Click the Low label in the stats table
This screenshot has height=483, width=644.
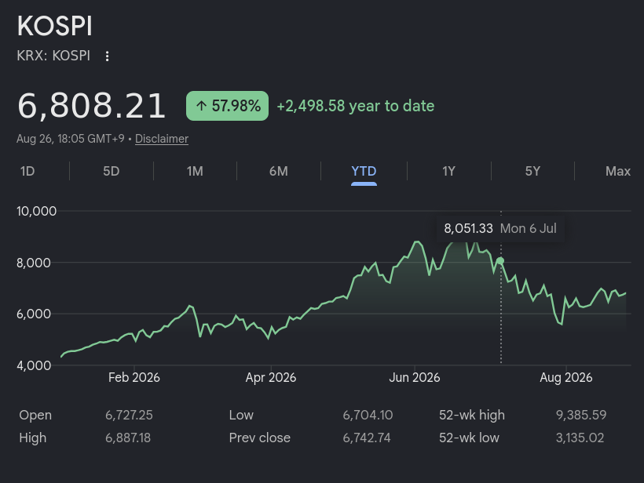242,415
